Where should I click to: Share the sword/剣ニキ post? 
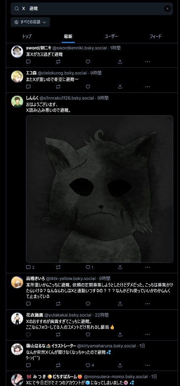click(x=120, y=62)
